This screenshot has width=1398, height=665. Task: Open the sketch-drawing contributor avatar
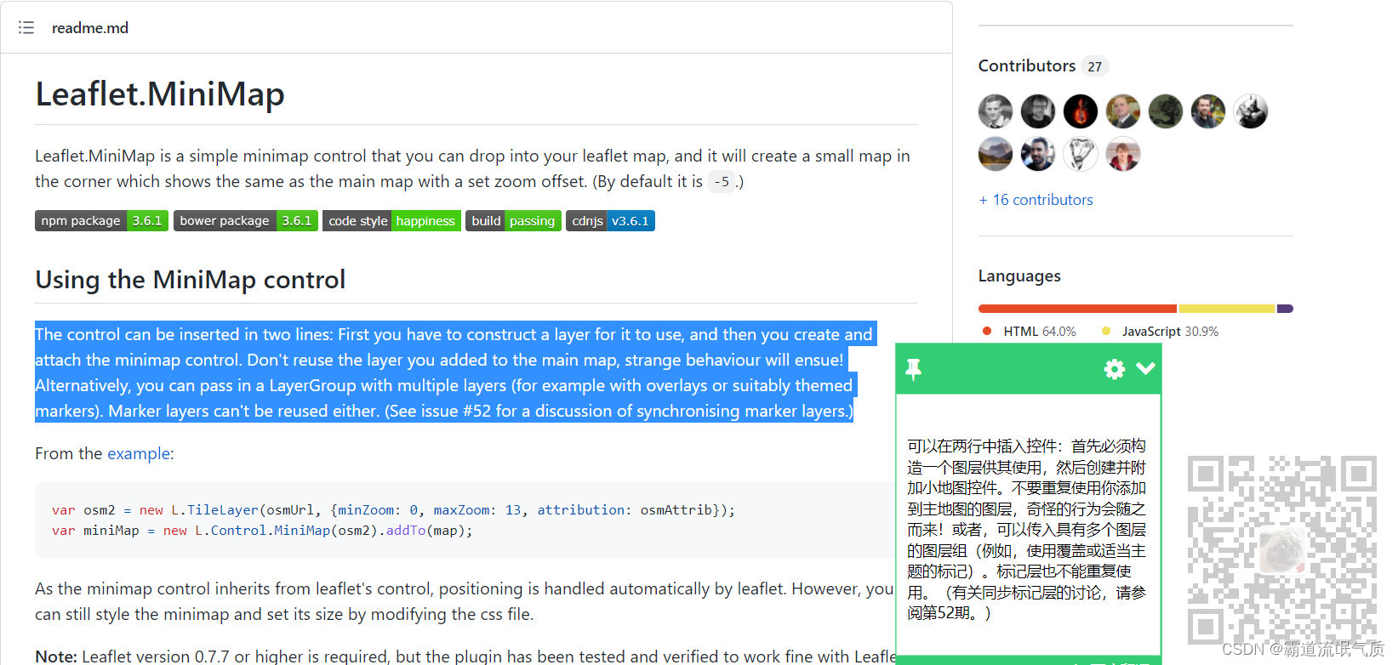coord(1081,154)
